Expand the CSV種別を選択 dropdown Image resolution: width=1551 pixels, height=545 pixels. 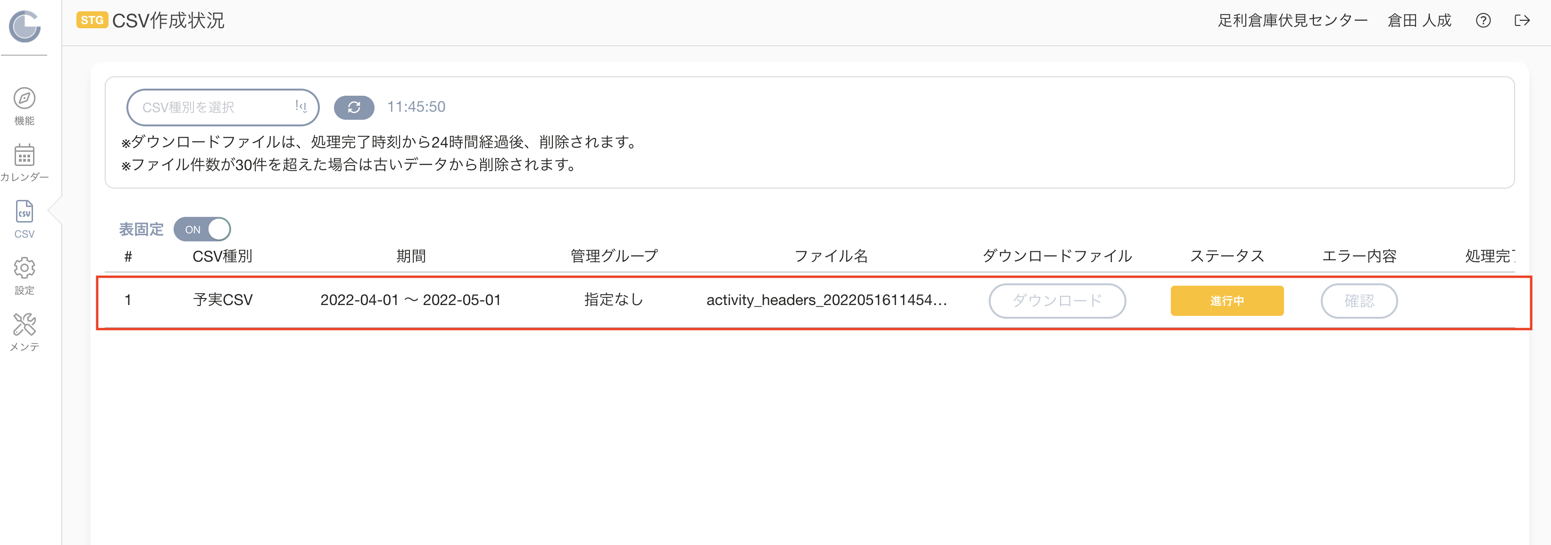223,107
